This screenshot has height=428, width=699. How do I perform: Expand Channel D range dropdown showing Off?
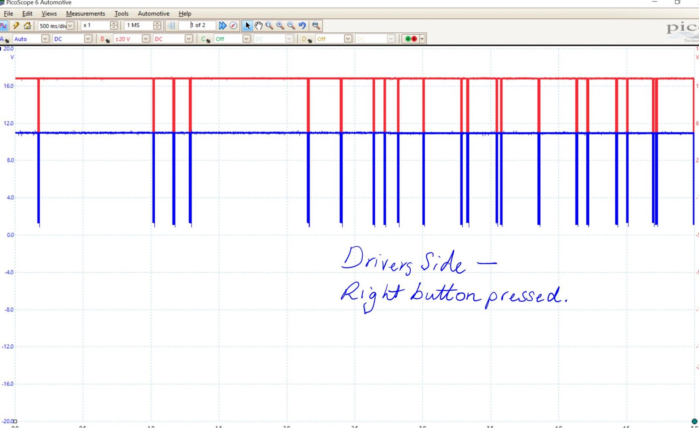pos(348,39)
